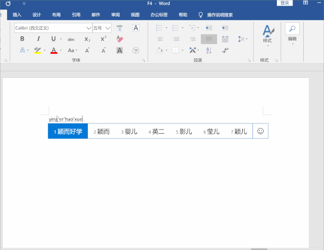This screenshot has height=250, width=324.
Task: Toggle justified text alignment
Action: pyautogui.click(x=208, y=39)
